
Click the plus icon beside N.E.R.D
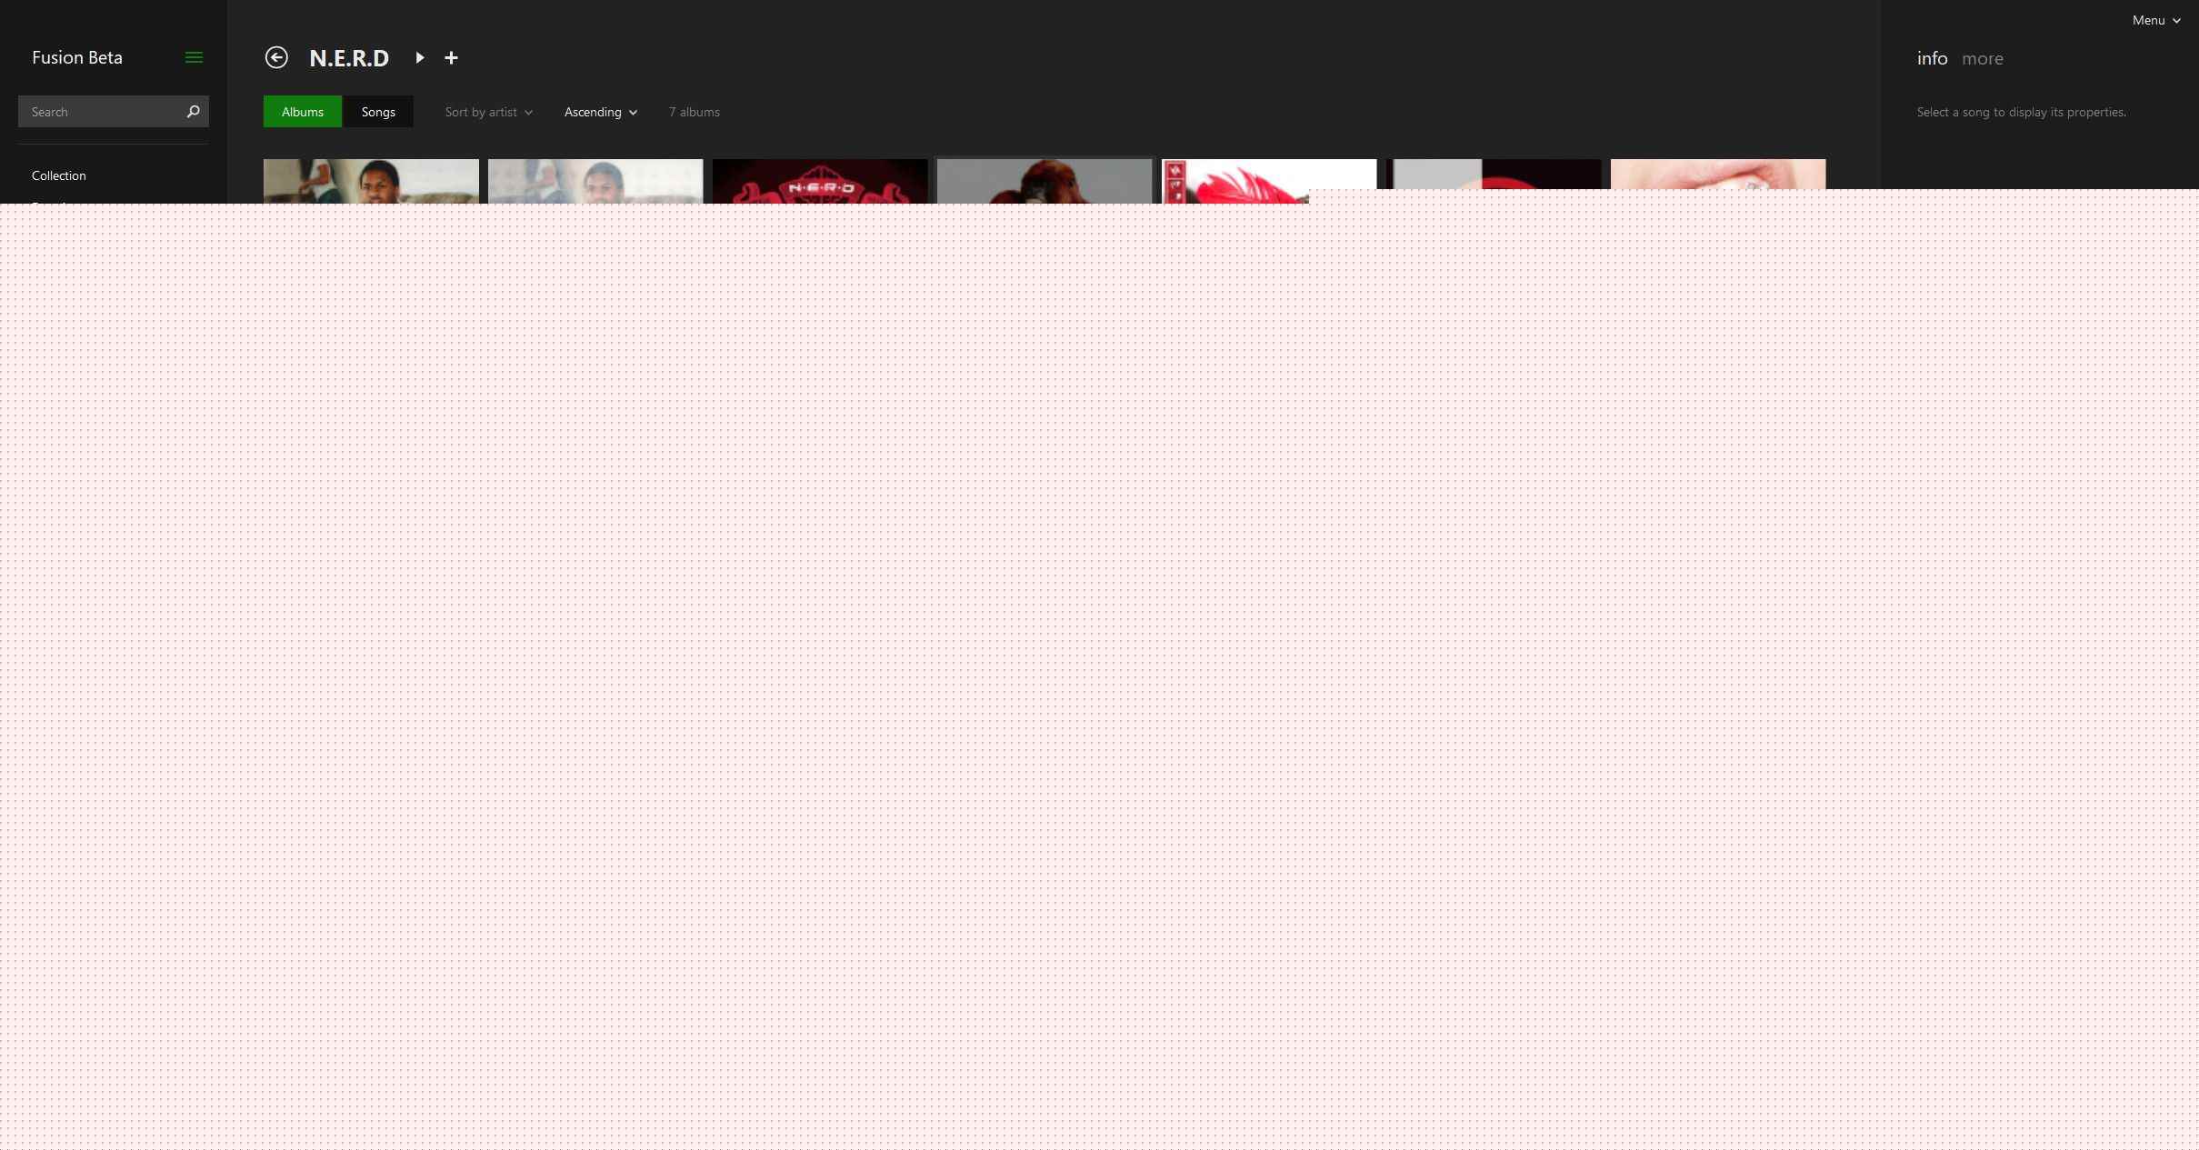coord(451,58)
